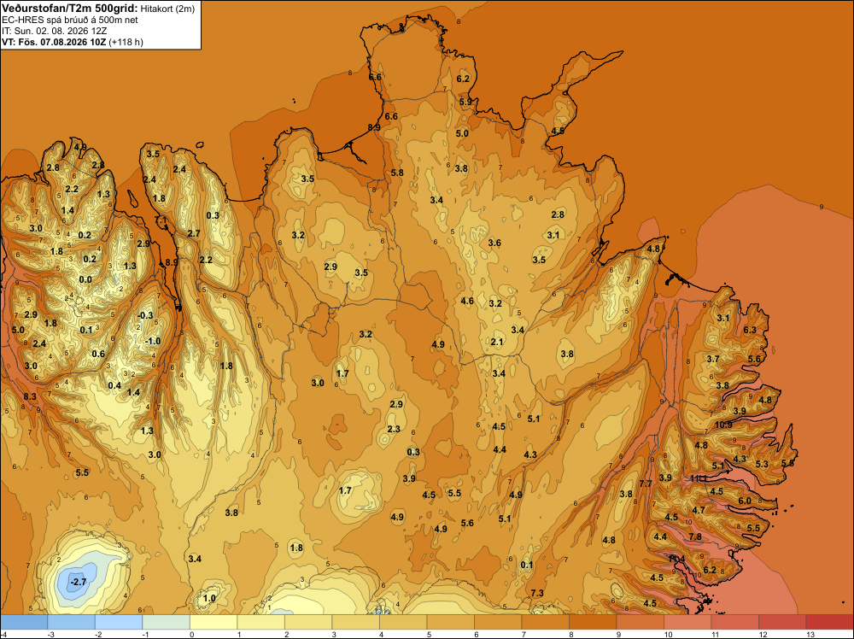
Task: Click the orange legend swatch between 6 and 7
Action: 498,622
